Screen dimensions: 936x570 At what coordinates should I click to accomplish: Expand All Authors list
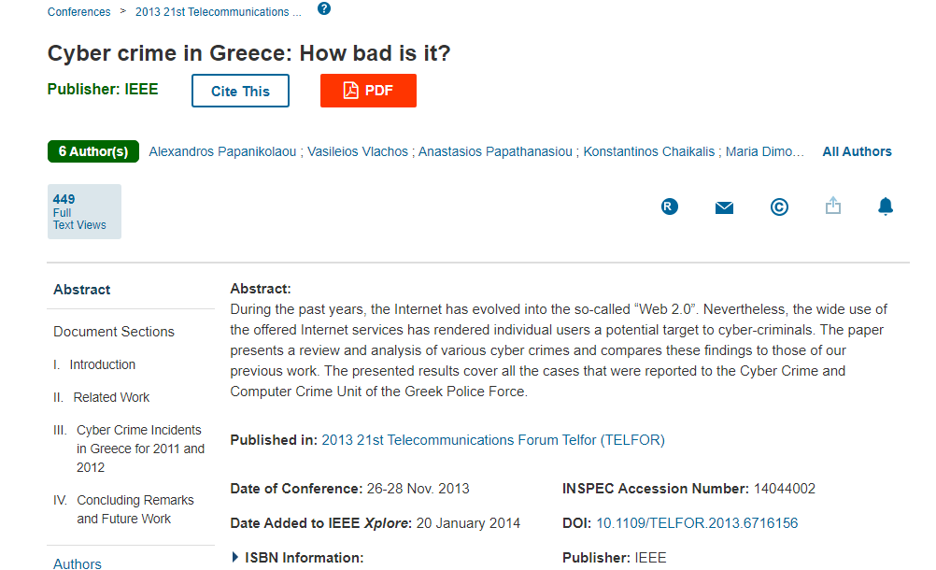pos(857,151)
